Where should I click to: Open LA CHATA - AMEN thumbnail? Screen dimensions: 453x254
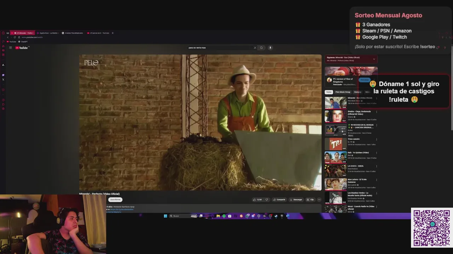[336, 170]
